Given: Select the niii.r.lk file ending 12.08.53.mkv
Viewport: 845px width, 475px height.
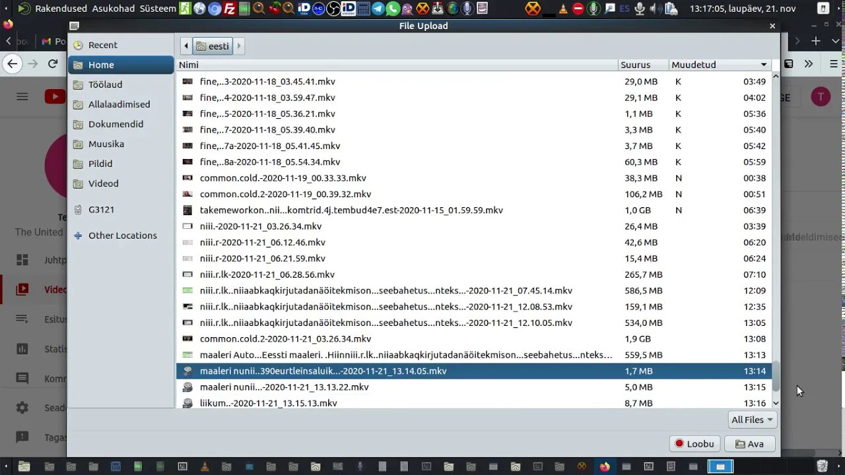Looking at the screenshot, I should 473,307.
